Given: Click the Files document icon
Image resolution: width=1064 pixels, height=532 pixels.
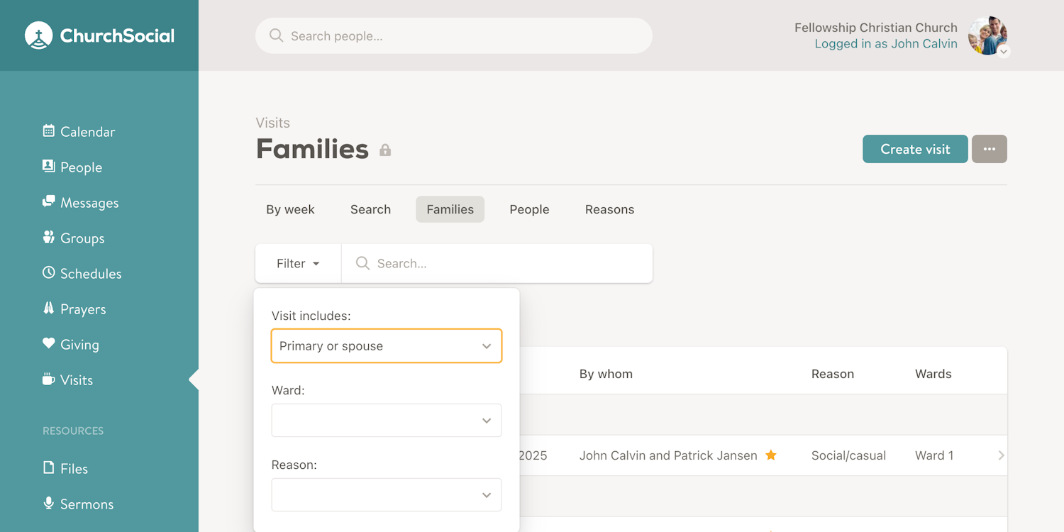Looking at the screenshot, I should (48, 468).
